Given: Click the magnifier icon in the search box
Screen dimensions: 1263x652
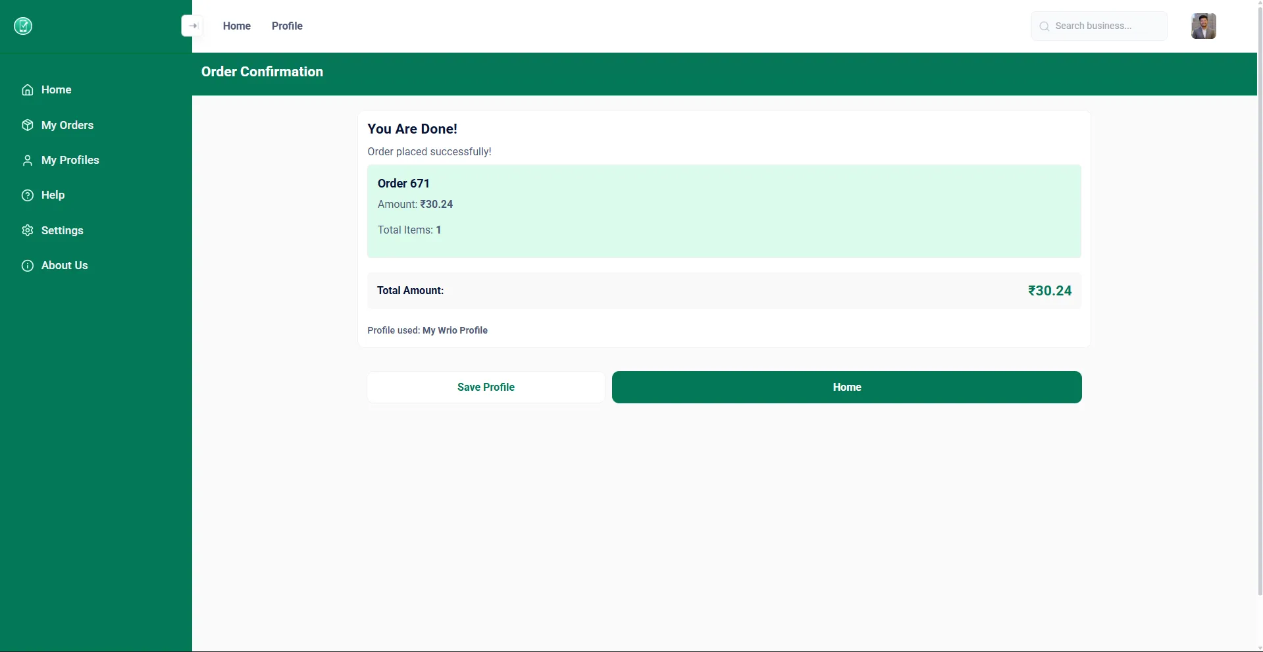Looking at the screenshot, I should tap(1044, 26).
